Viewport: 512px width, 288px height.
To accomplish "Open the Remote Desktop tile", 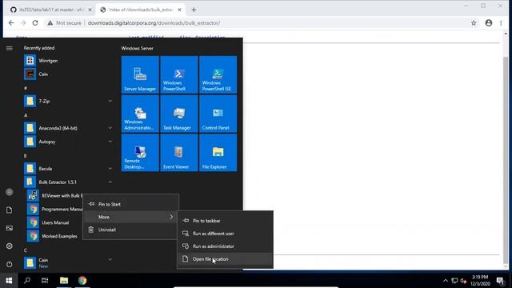I will pos(140,153).
